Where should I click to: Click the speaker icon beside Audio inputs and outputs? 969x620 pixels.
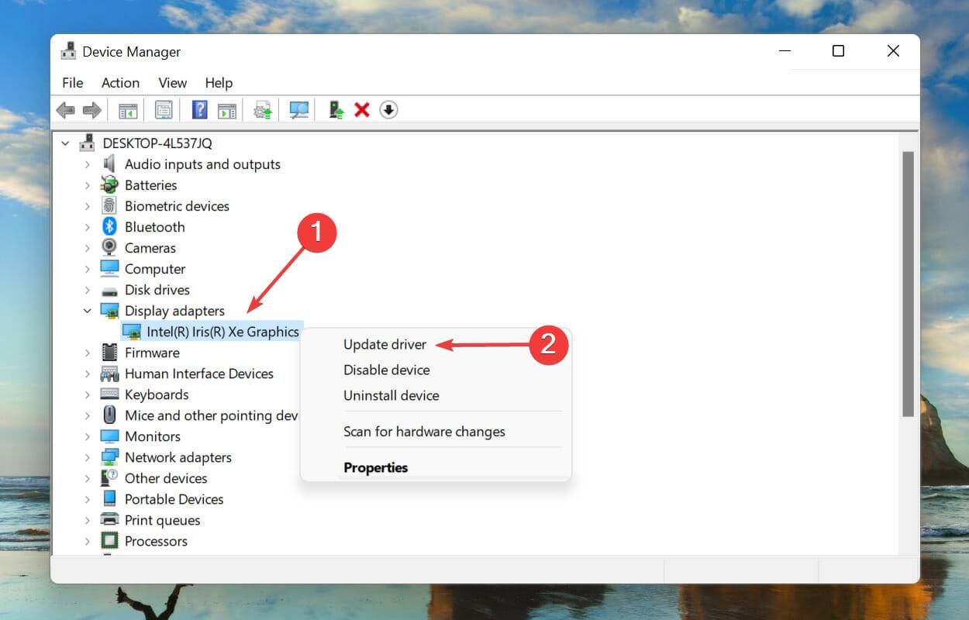pos(110,164)
